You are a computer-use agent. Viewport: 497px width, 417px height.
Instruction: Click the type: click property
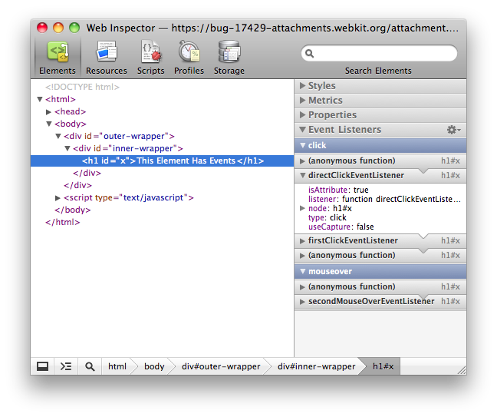point(327,217)
